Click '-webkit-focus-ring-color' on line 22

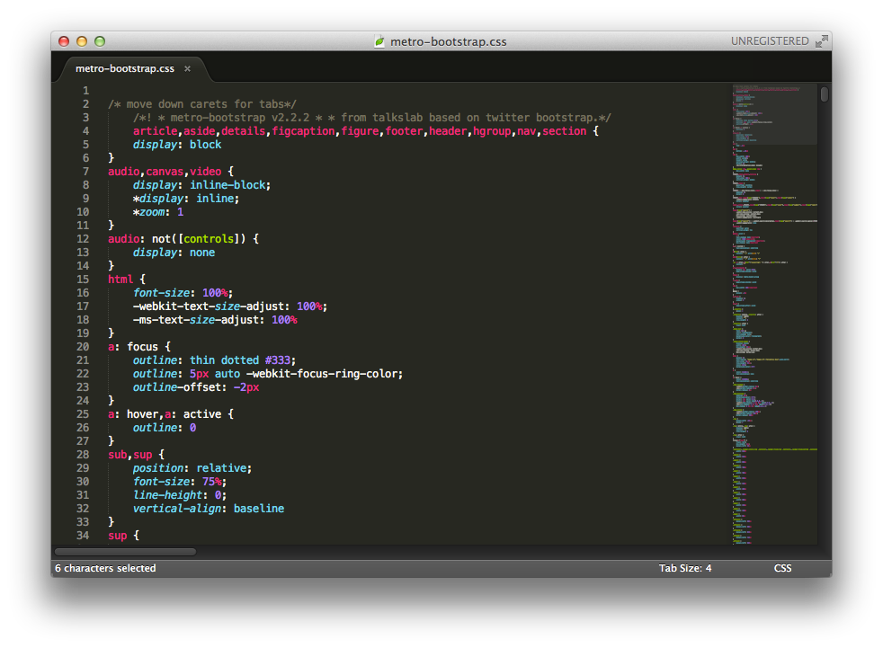coord(323,374)
